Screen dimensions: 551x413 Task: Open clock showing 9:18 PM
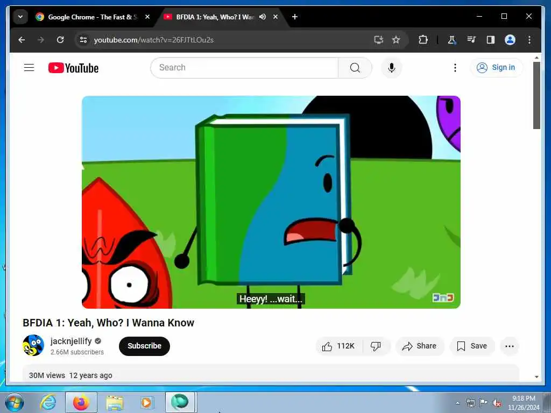point(524,403)
